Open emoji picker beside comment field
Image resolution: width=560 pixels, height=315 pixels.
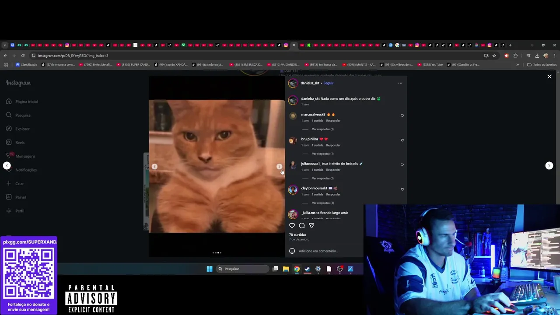click(292, 251)
